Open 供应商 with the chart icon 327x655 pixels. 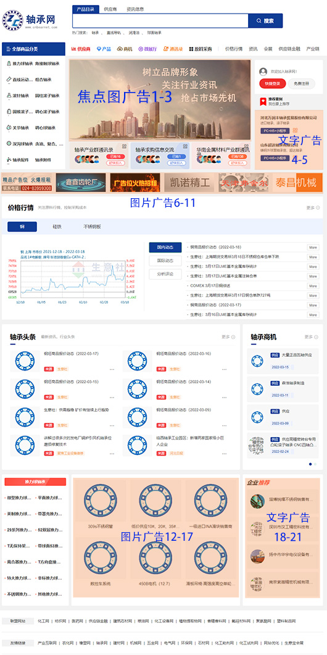81,49
